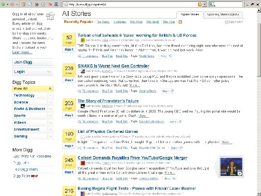Digg the SIXAXIS story
The image size is (261, 196).
69,80
